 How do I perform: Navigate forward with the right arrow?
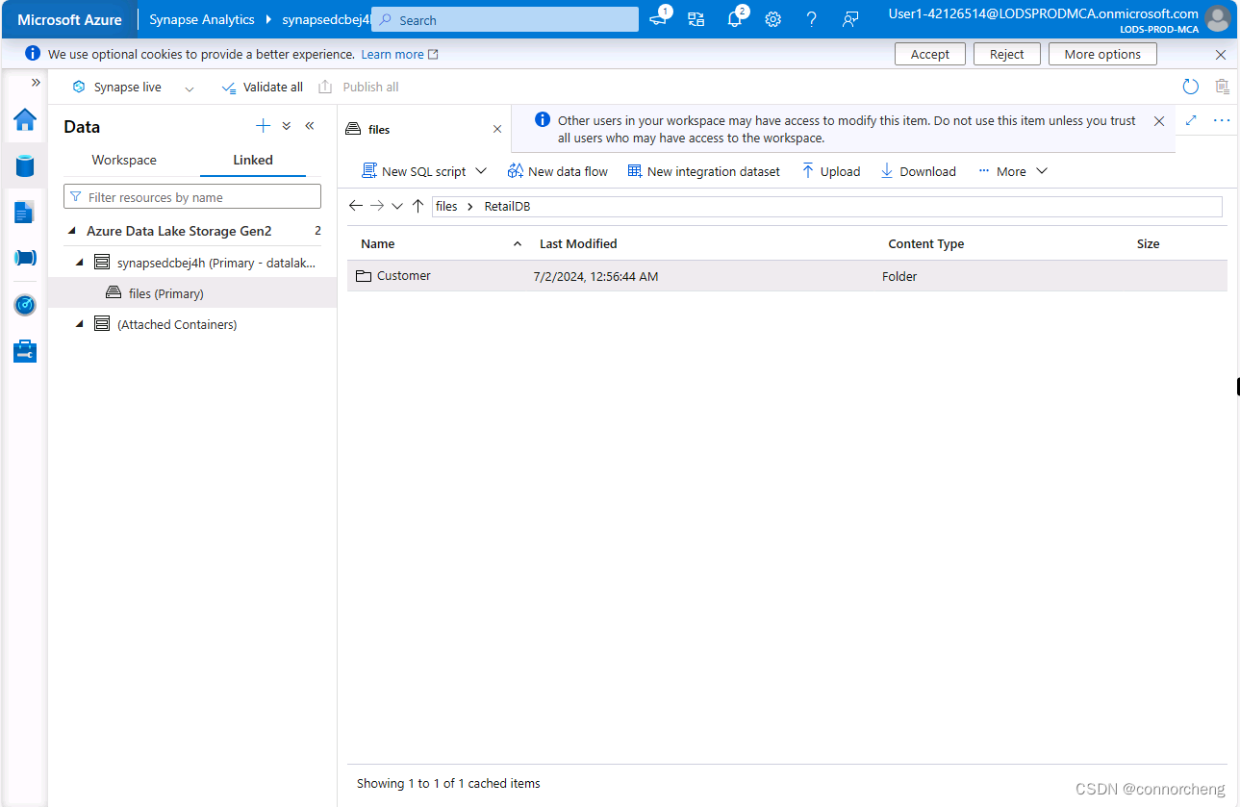pyautogui.click(x=377, y=206)
